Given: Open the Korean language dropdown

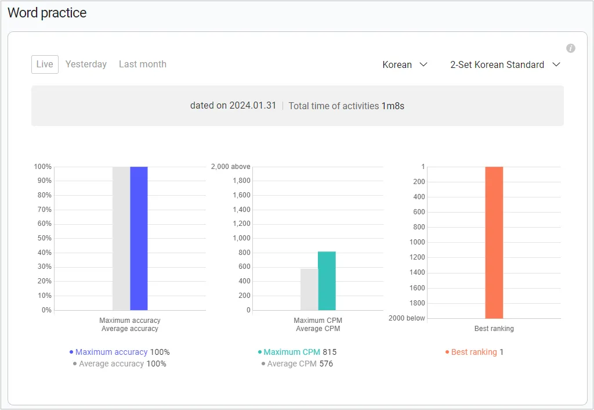Looking at the screenshot, I should pyautogui.click(x=404, y=65).
